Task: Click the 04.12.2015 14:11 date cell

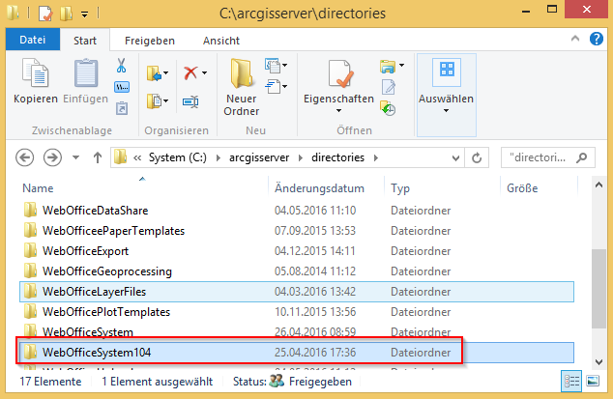Action: click(314, 251)
